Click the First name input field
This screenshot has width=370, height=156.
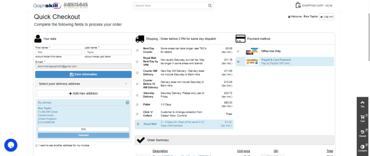(x=58, y=53)
